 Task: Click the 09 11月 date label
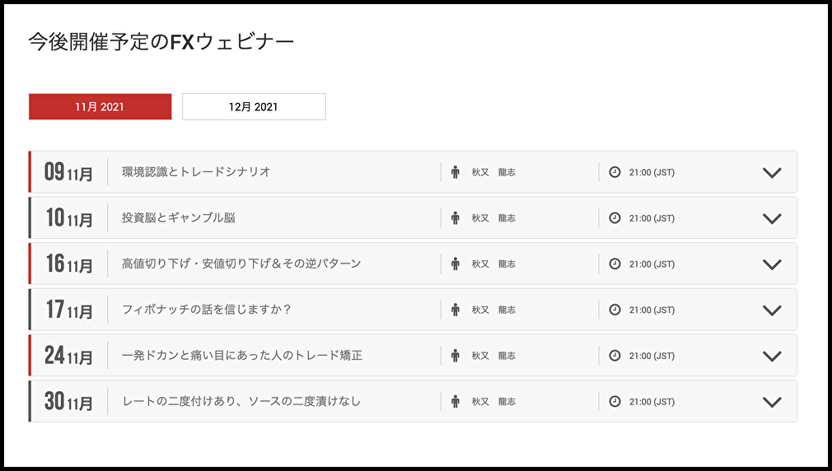68,172
